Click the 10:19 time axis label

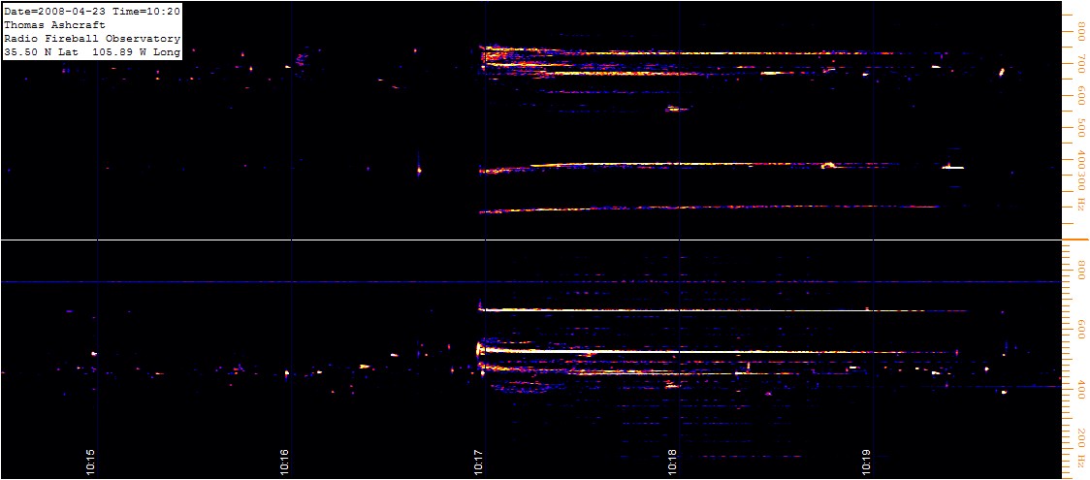click(x=868, y=462)
